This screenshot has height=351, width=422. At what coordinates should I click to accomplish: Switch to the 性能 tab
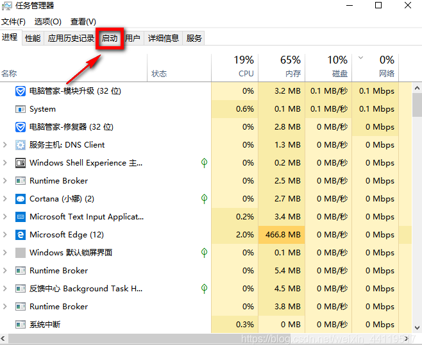(33, 39)
